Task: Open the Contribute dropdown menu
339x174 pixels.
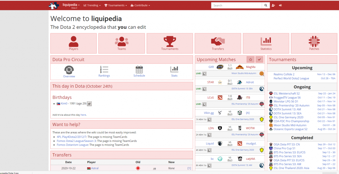Action: 140,5
